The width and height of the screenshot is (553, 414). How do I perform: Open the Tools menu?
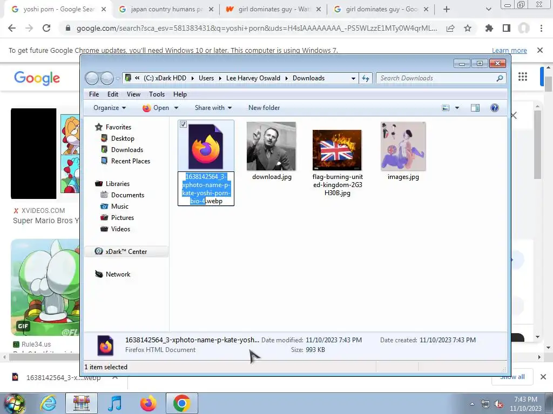(157, 94)
